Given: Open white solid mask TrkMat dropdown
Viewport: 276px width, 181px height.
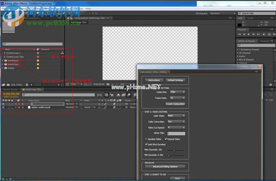Looking at the screenshot, I should (x=90, y=107).
